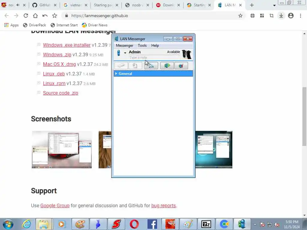The height and width of the screenshot is (230, 307).
Task: Click the disabled send file toolbar button
Action: coord(135,66)
